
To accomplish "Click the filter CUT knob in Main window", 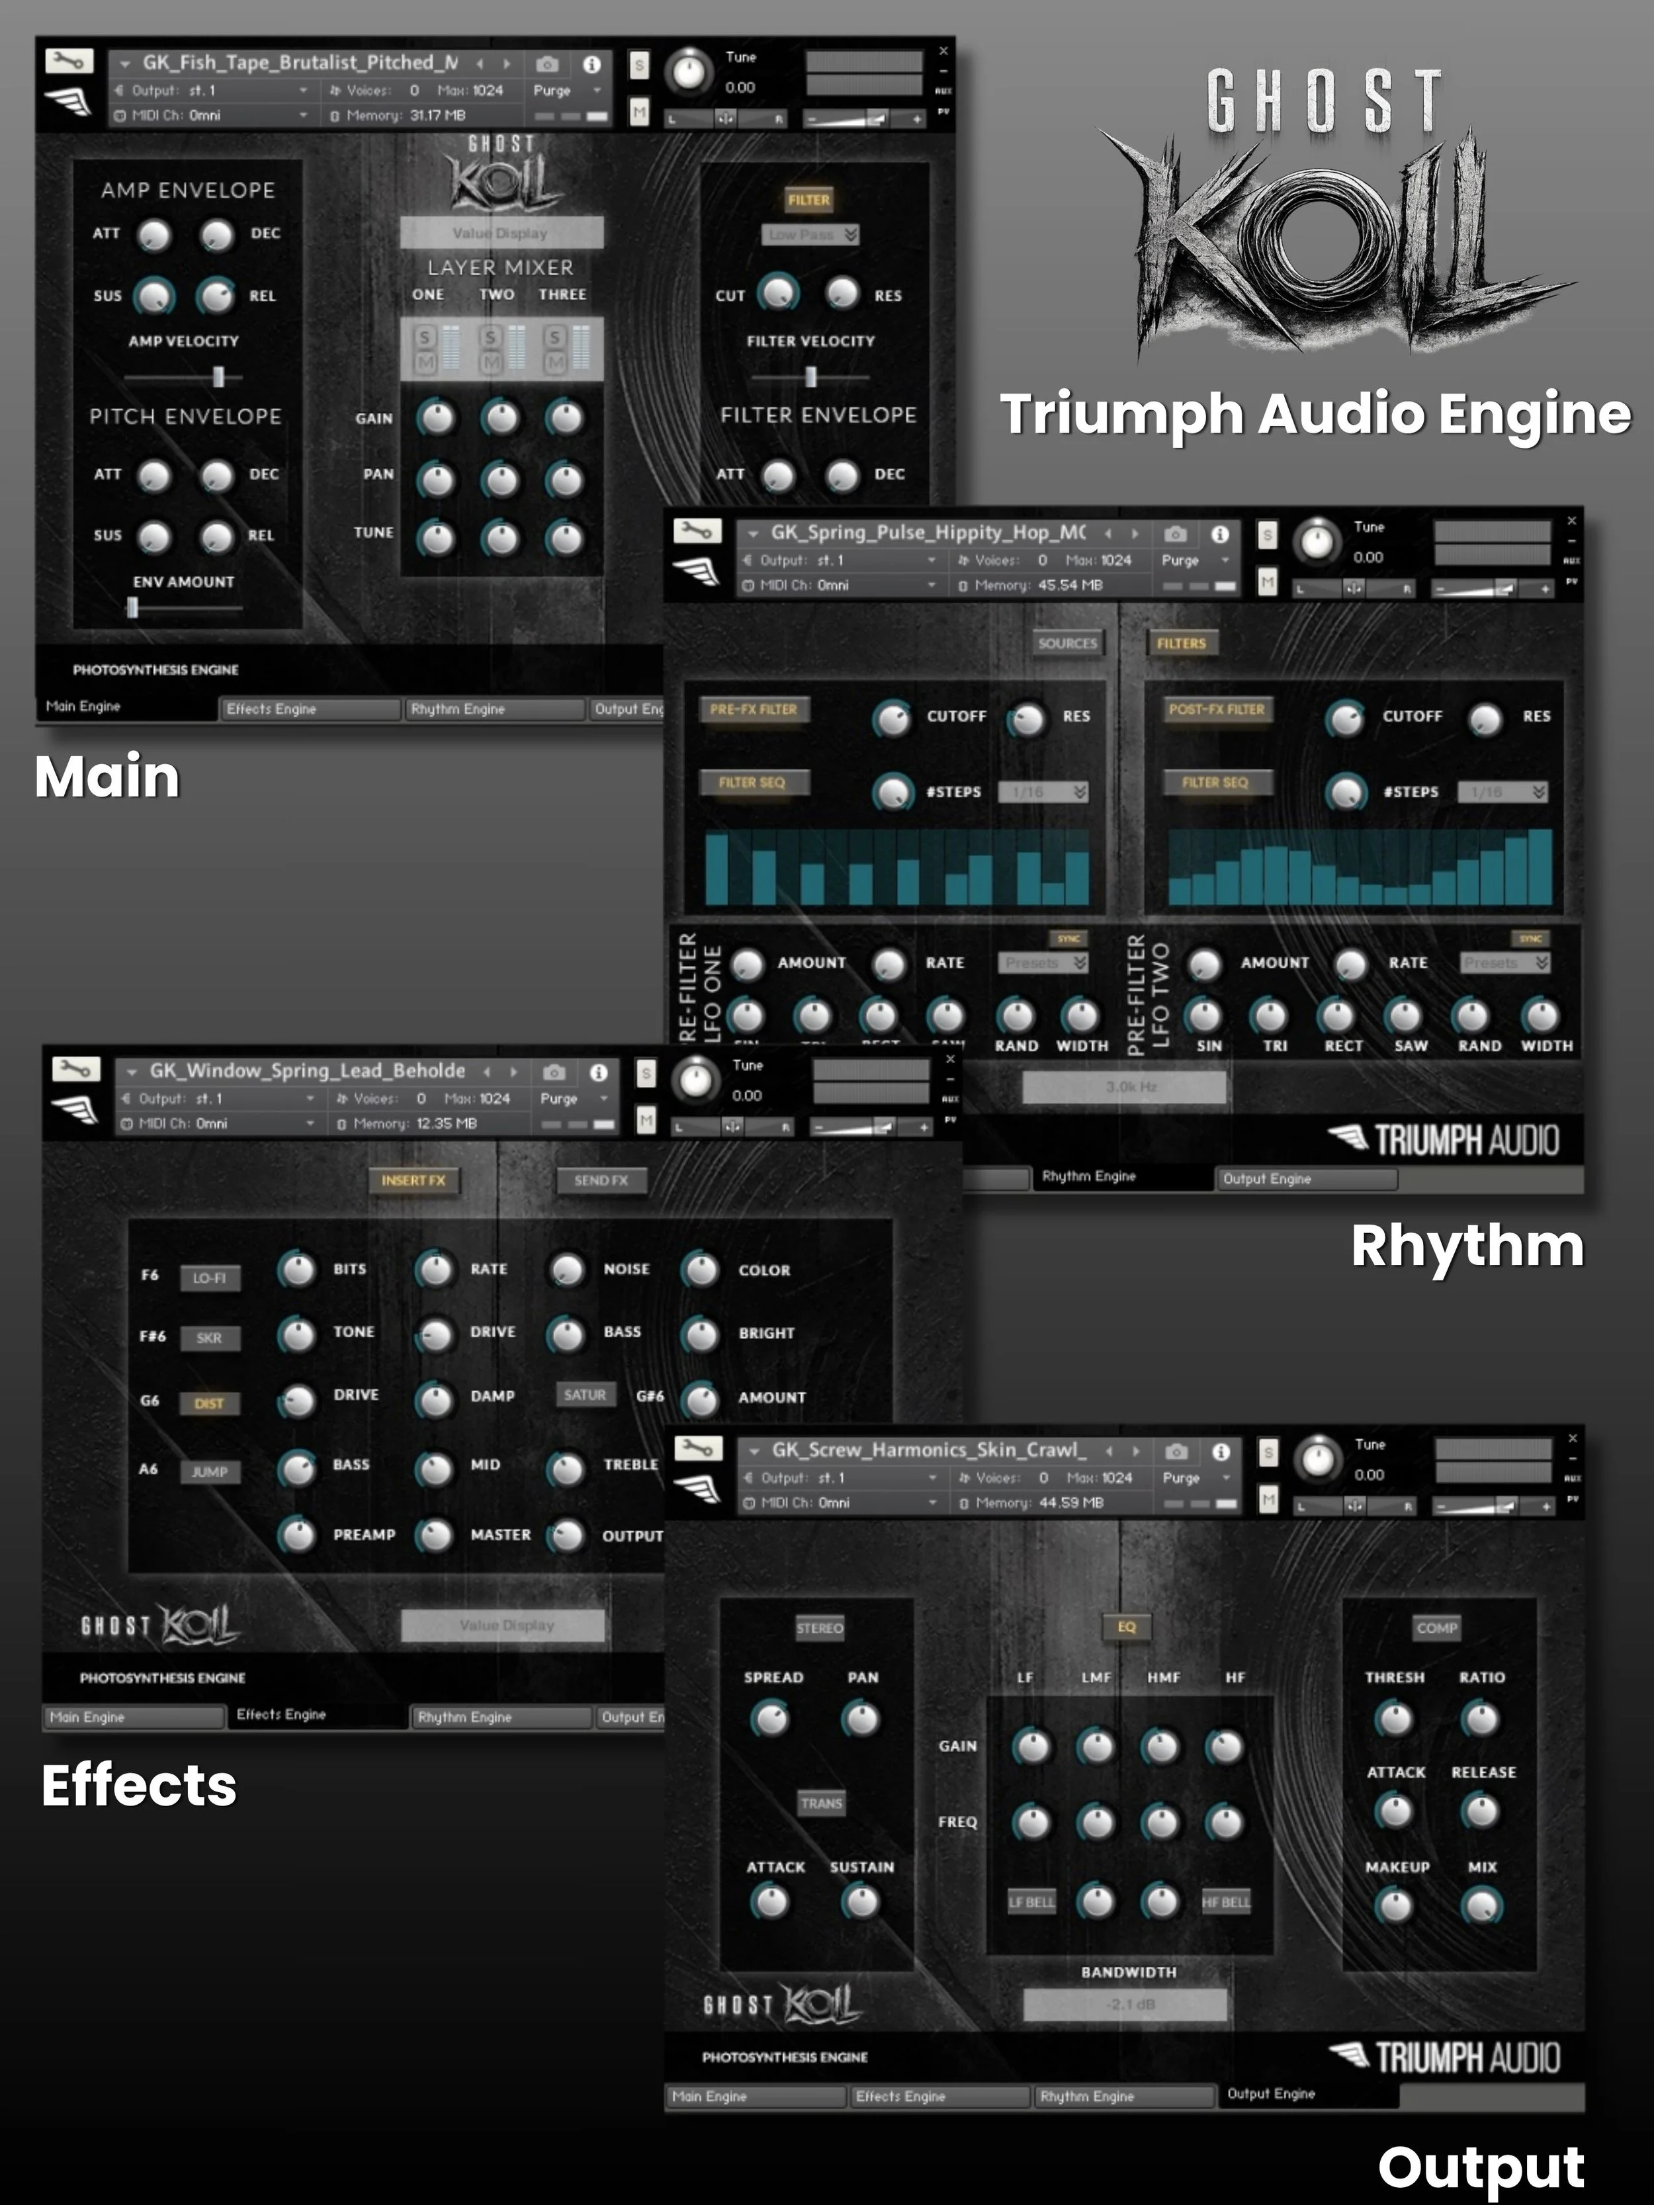I will [x=779, y=293].
